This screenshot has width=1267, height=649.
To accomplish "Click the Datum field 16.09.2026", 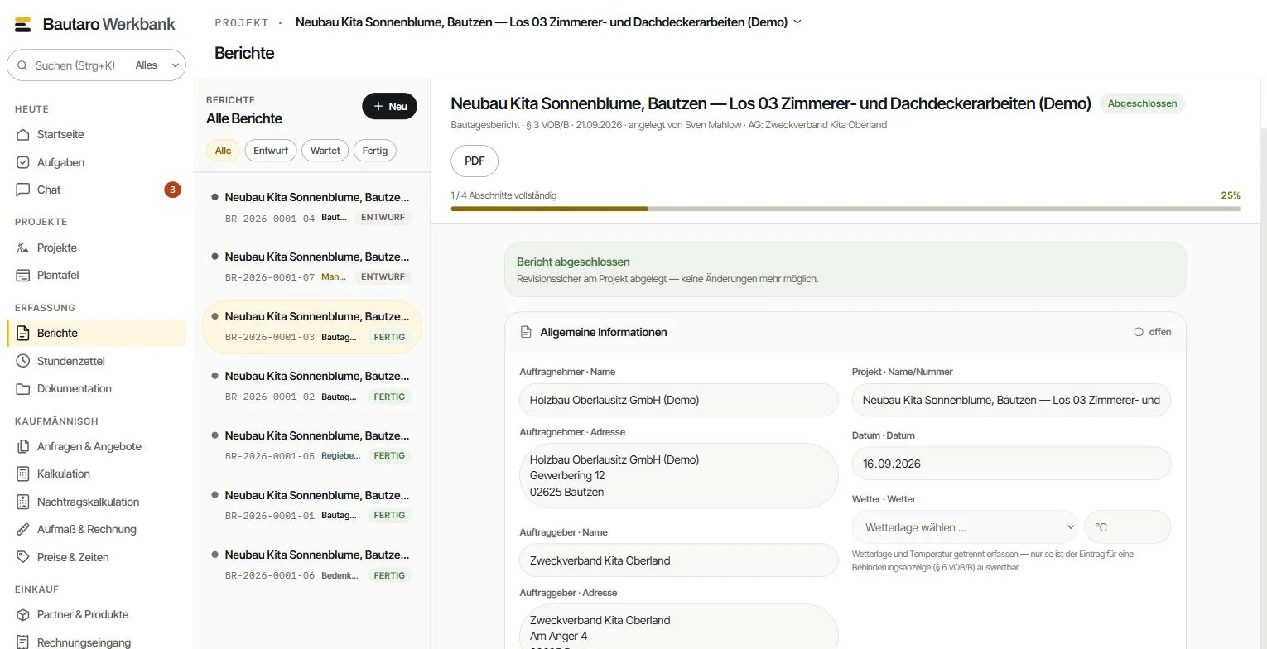I will [1011, 464].
